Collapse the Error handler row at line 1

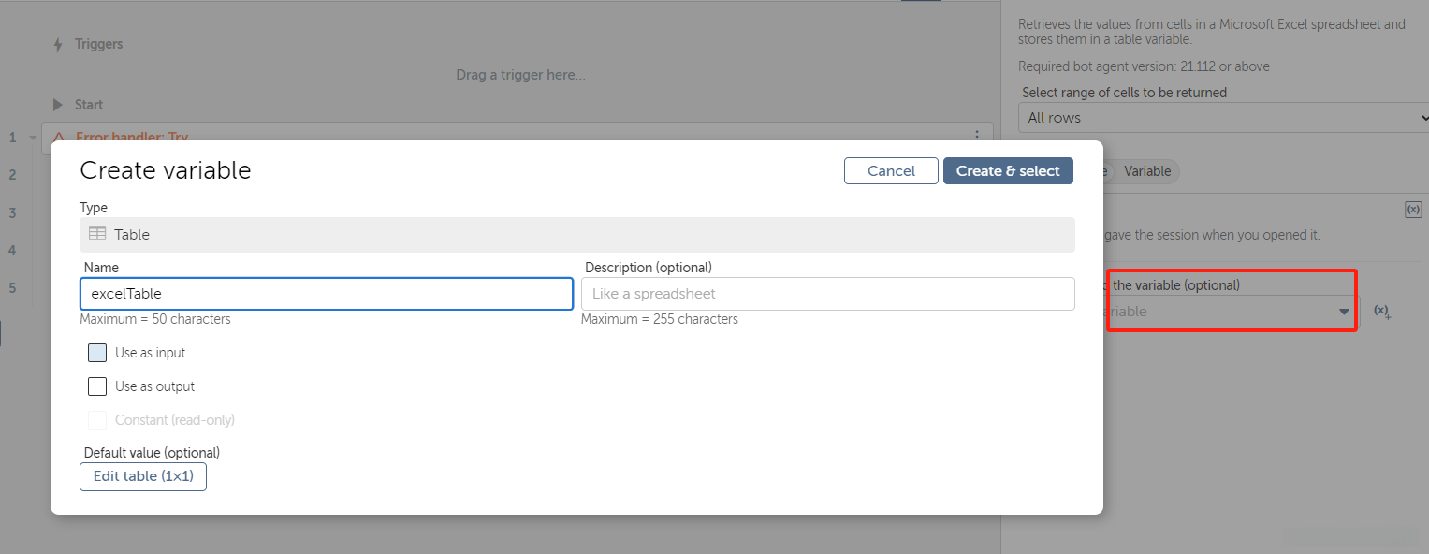[34, 138]
